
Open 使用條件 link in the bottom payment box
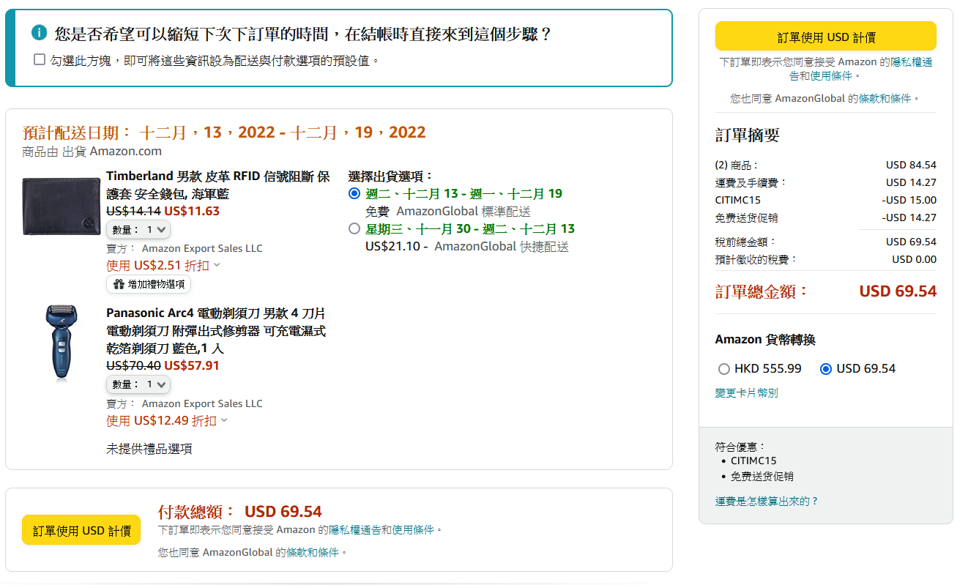(413, 529)
